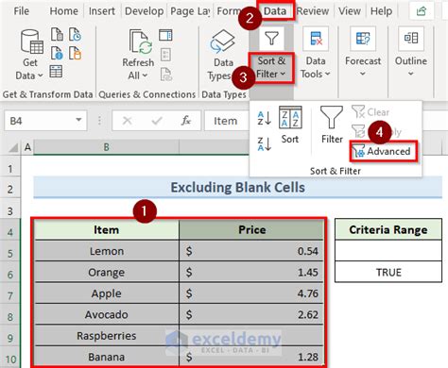Click the formula bar containing Item
This screenshot has height=368, width=448.
tap(227, 121)
